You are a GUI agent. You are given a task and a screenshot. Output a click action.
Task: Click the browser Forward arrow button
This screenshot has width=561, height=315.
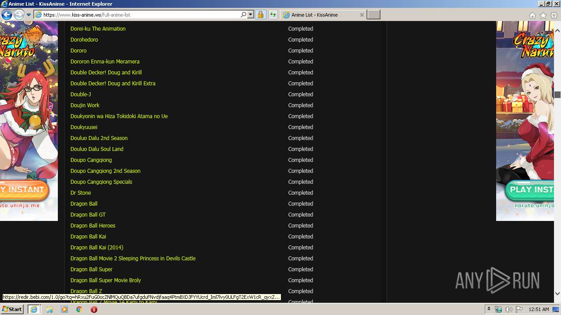tap(19, 15)
